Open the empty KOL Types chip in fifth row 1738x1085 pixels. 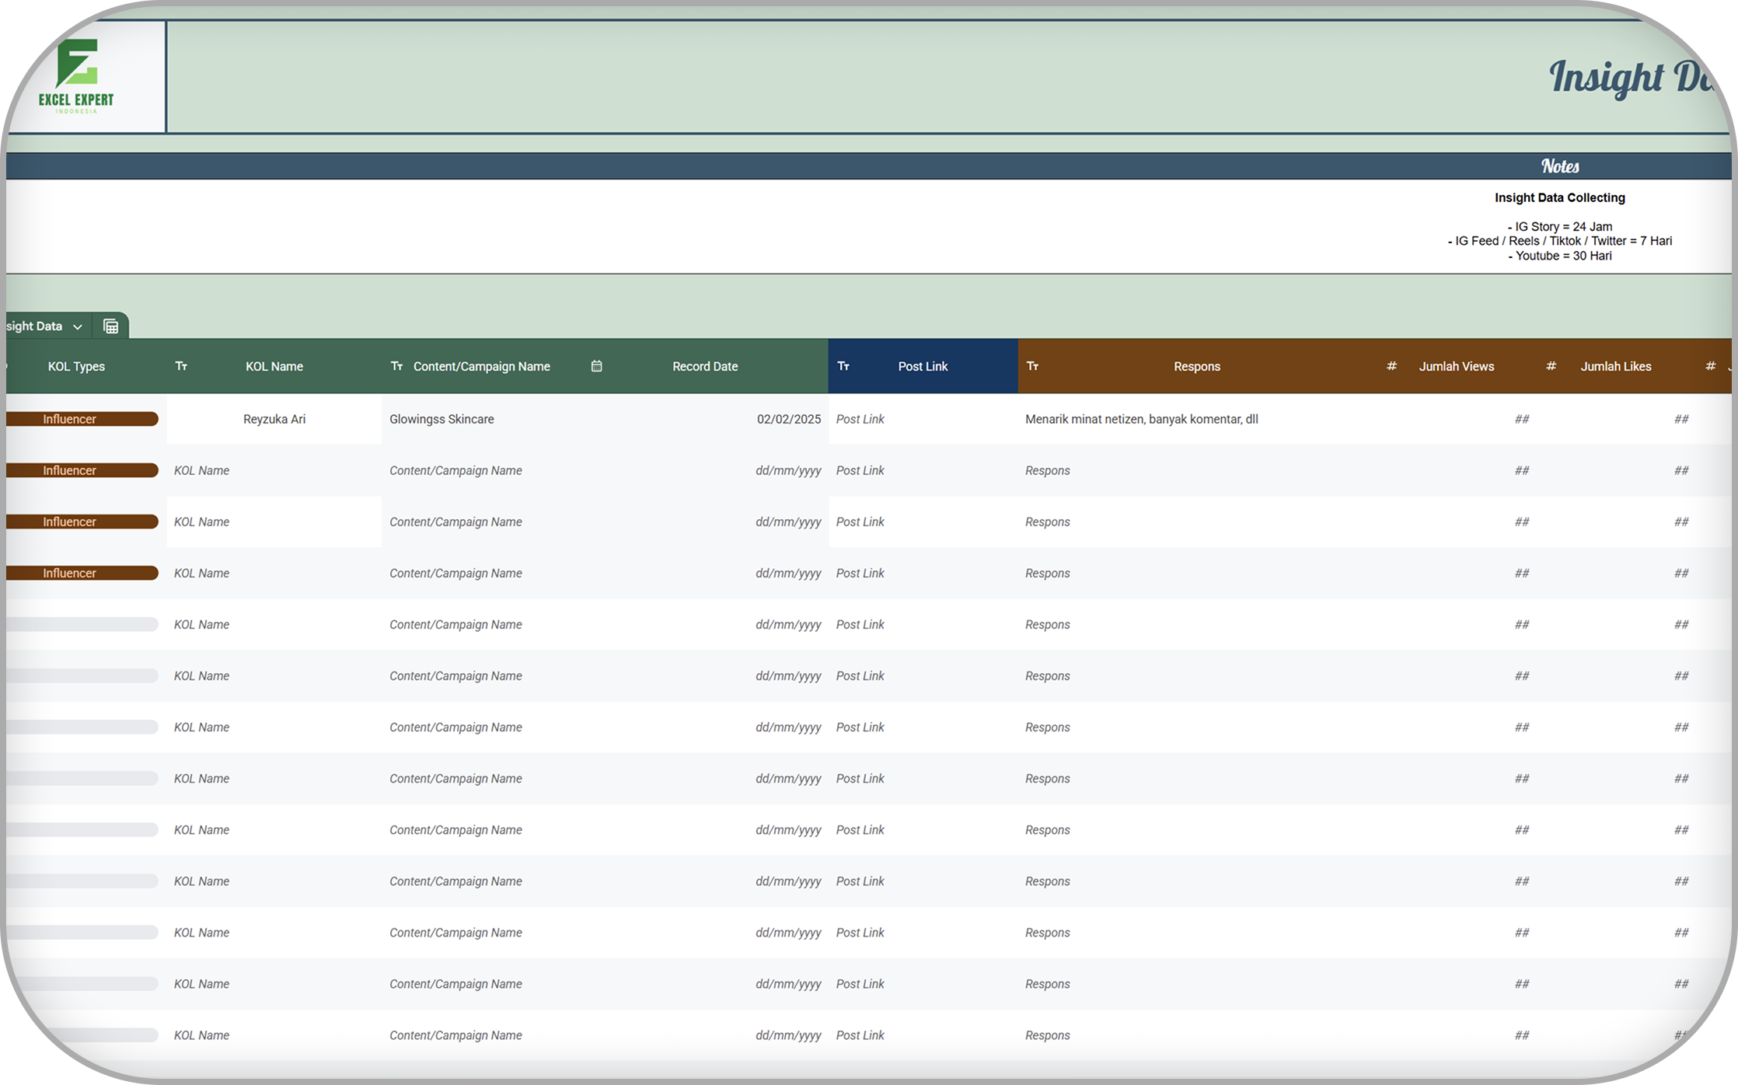81,624
